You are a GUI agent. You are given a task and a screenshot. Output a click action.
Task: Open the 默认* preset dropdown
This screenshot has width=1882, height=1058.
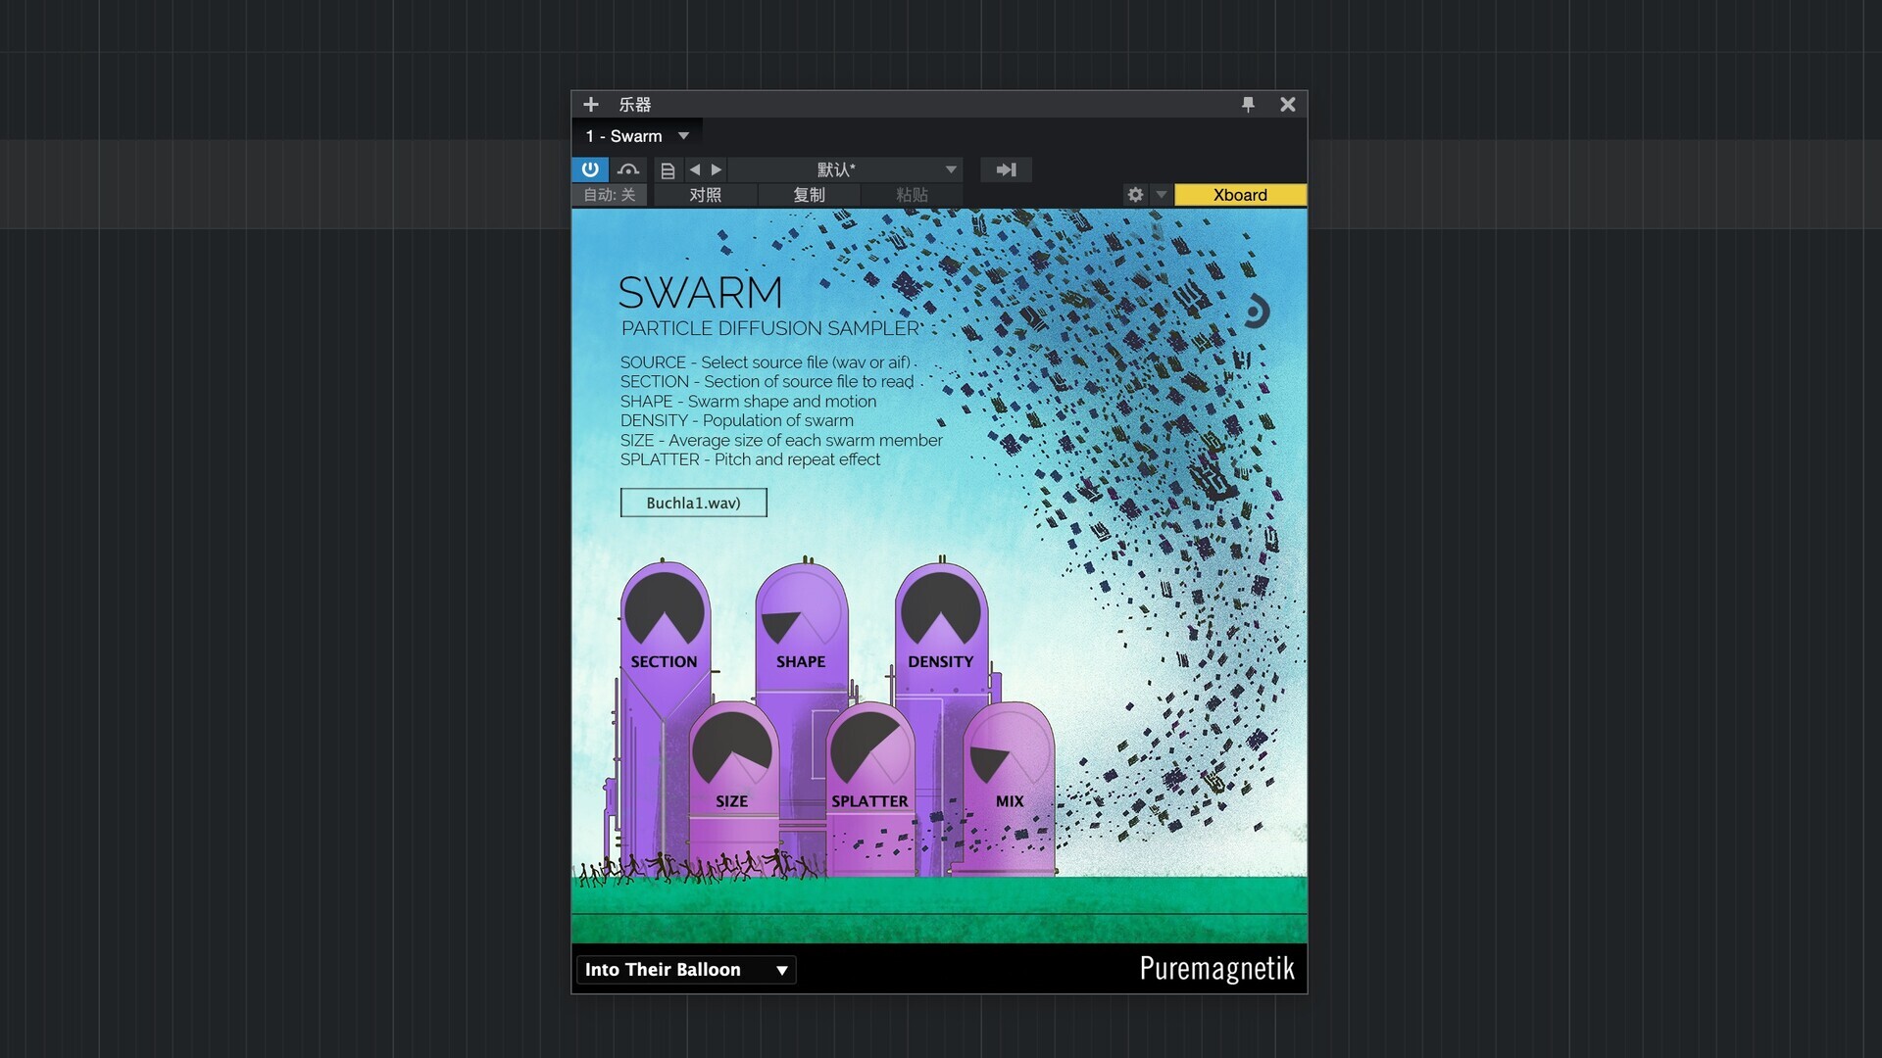click(846, 169)
